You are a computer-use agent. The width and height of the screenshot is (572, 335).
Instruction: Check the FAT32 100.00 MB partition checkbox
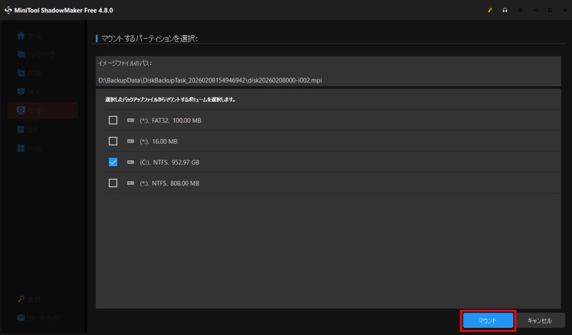pos(113,120)
